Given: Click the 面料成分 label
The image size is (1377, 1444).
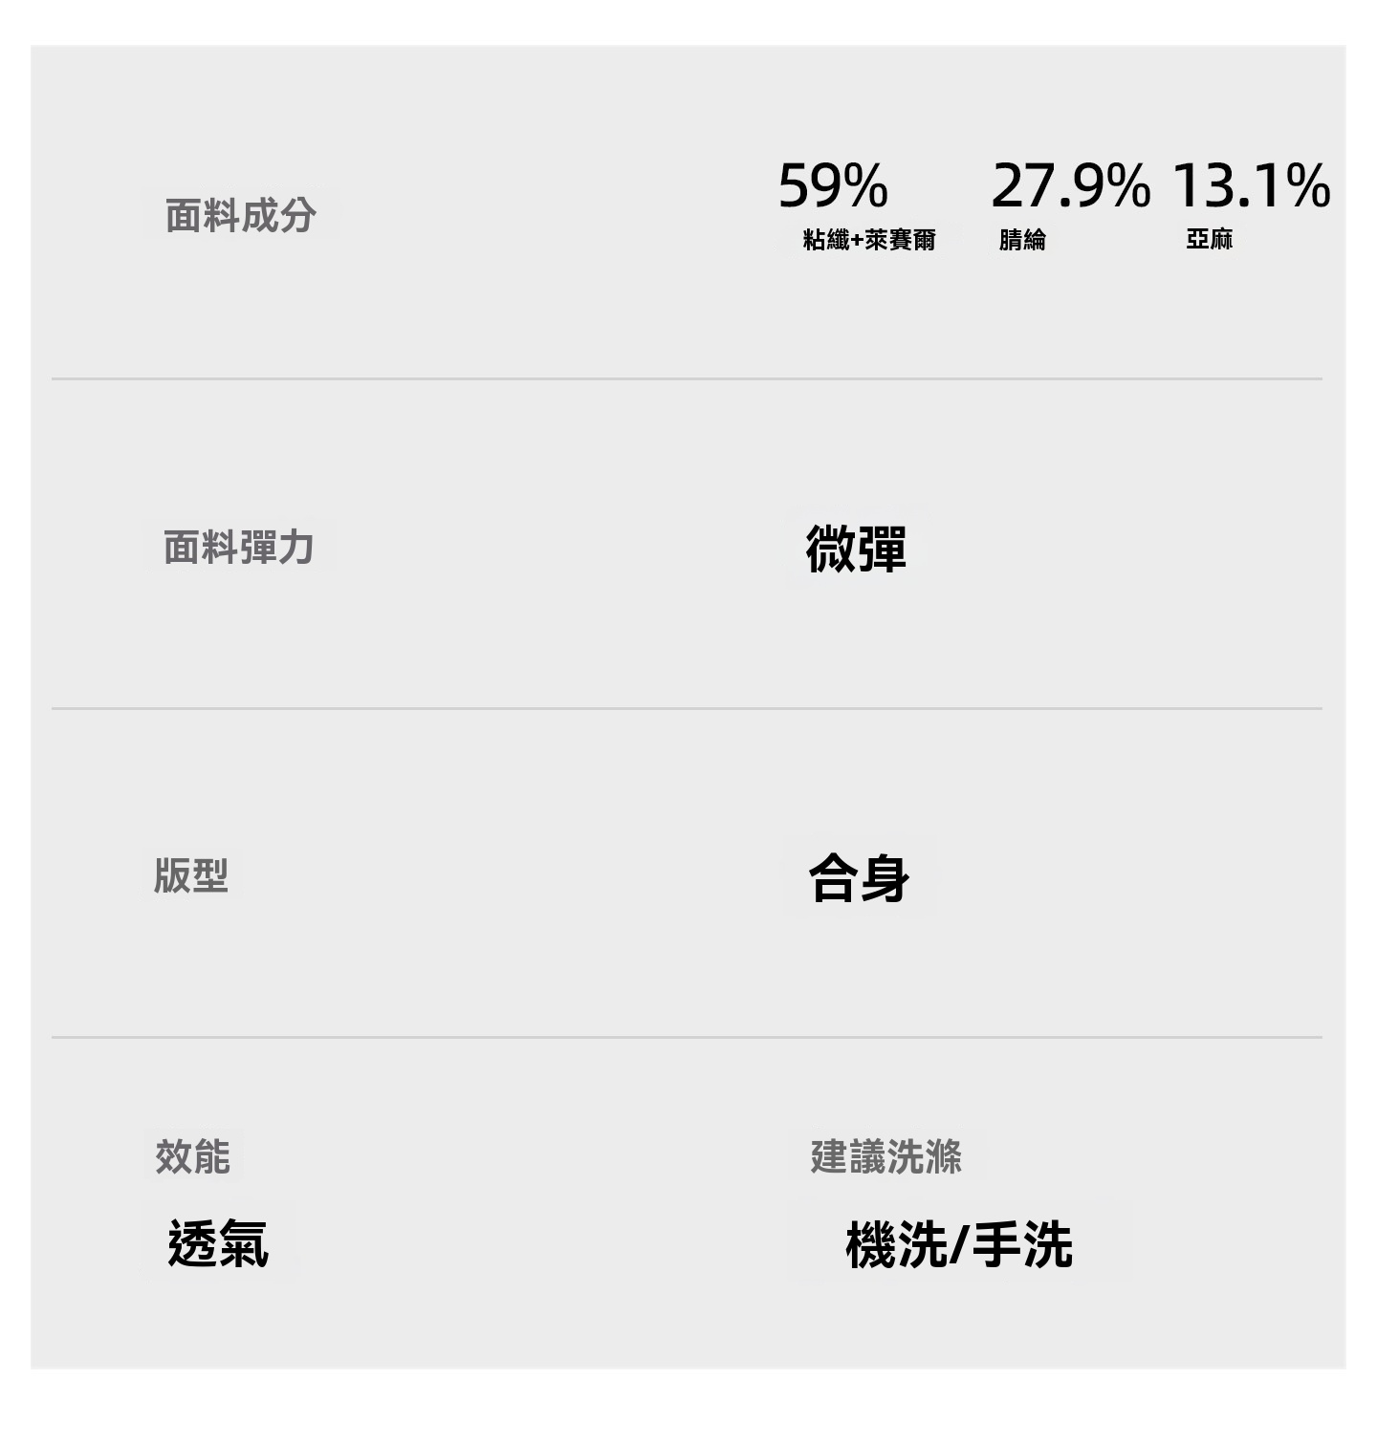Looking at the screenshot, I should pyautogui.click(x=240, y=216).
